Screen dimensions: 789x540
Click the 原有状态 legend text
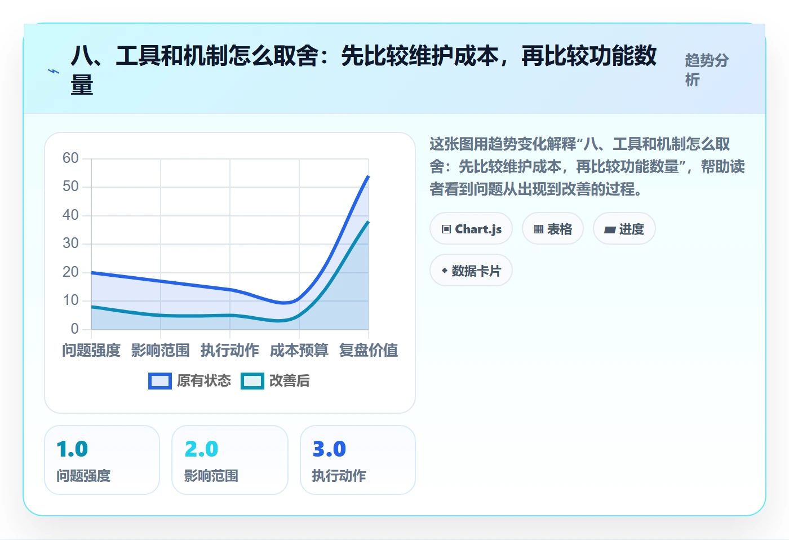point(204,381)
